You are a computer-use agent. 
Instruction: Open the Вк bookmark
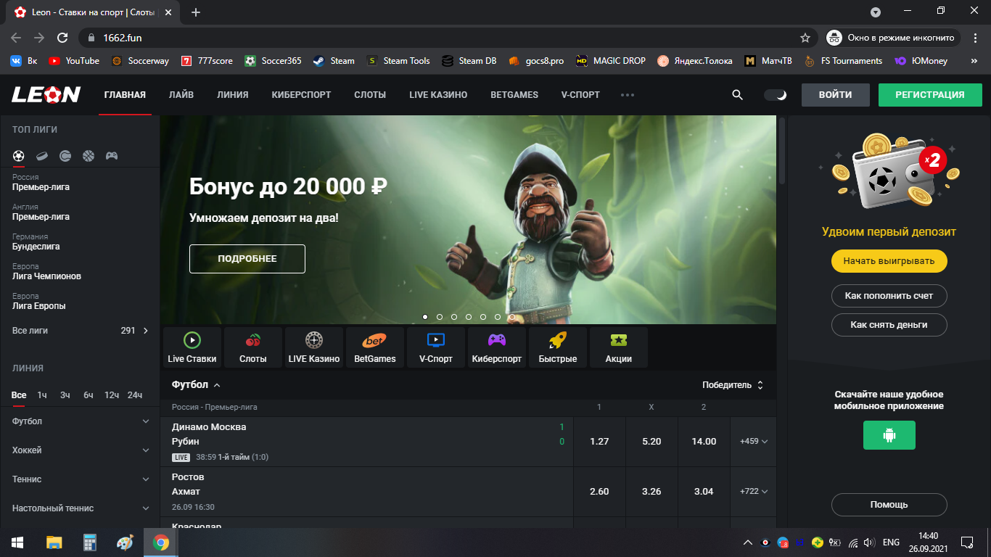24,61
